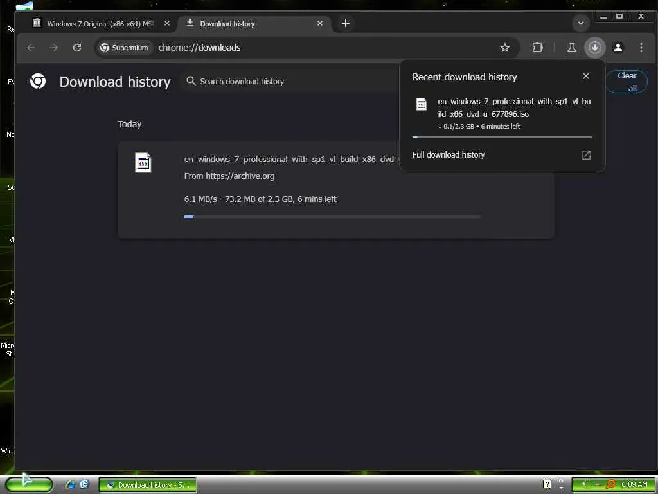This screenshot has width=658, height=494.
Task: Click the download card progress bar
Action: pyautogui.click(x=332, y=217)
